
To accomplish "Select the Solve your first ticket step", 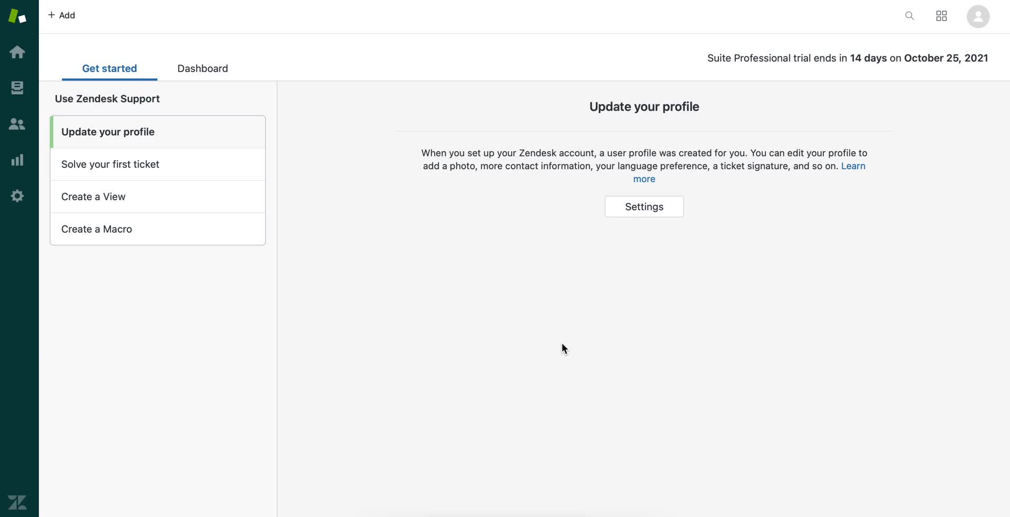I will click(x=158, y=164).
